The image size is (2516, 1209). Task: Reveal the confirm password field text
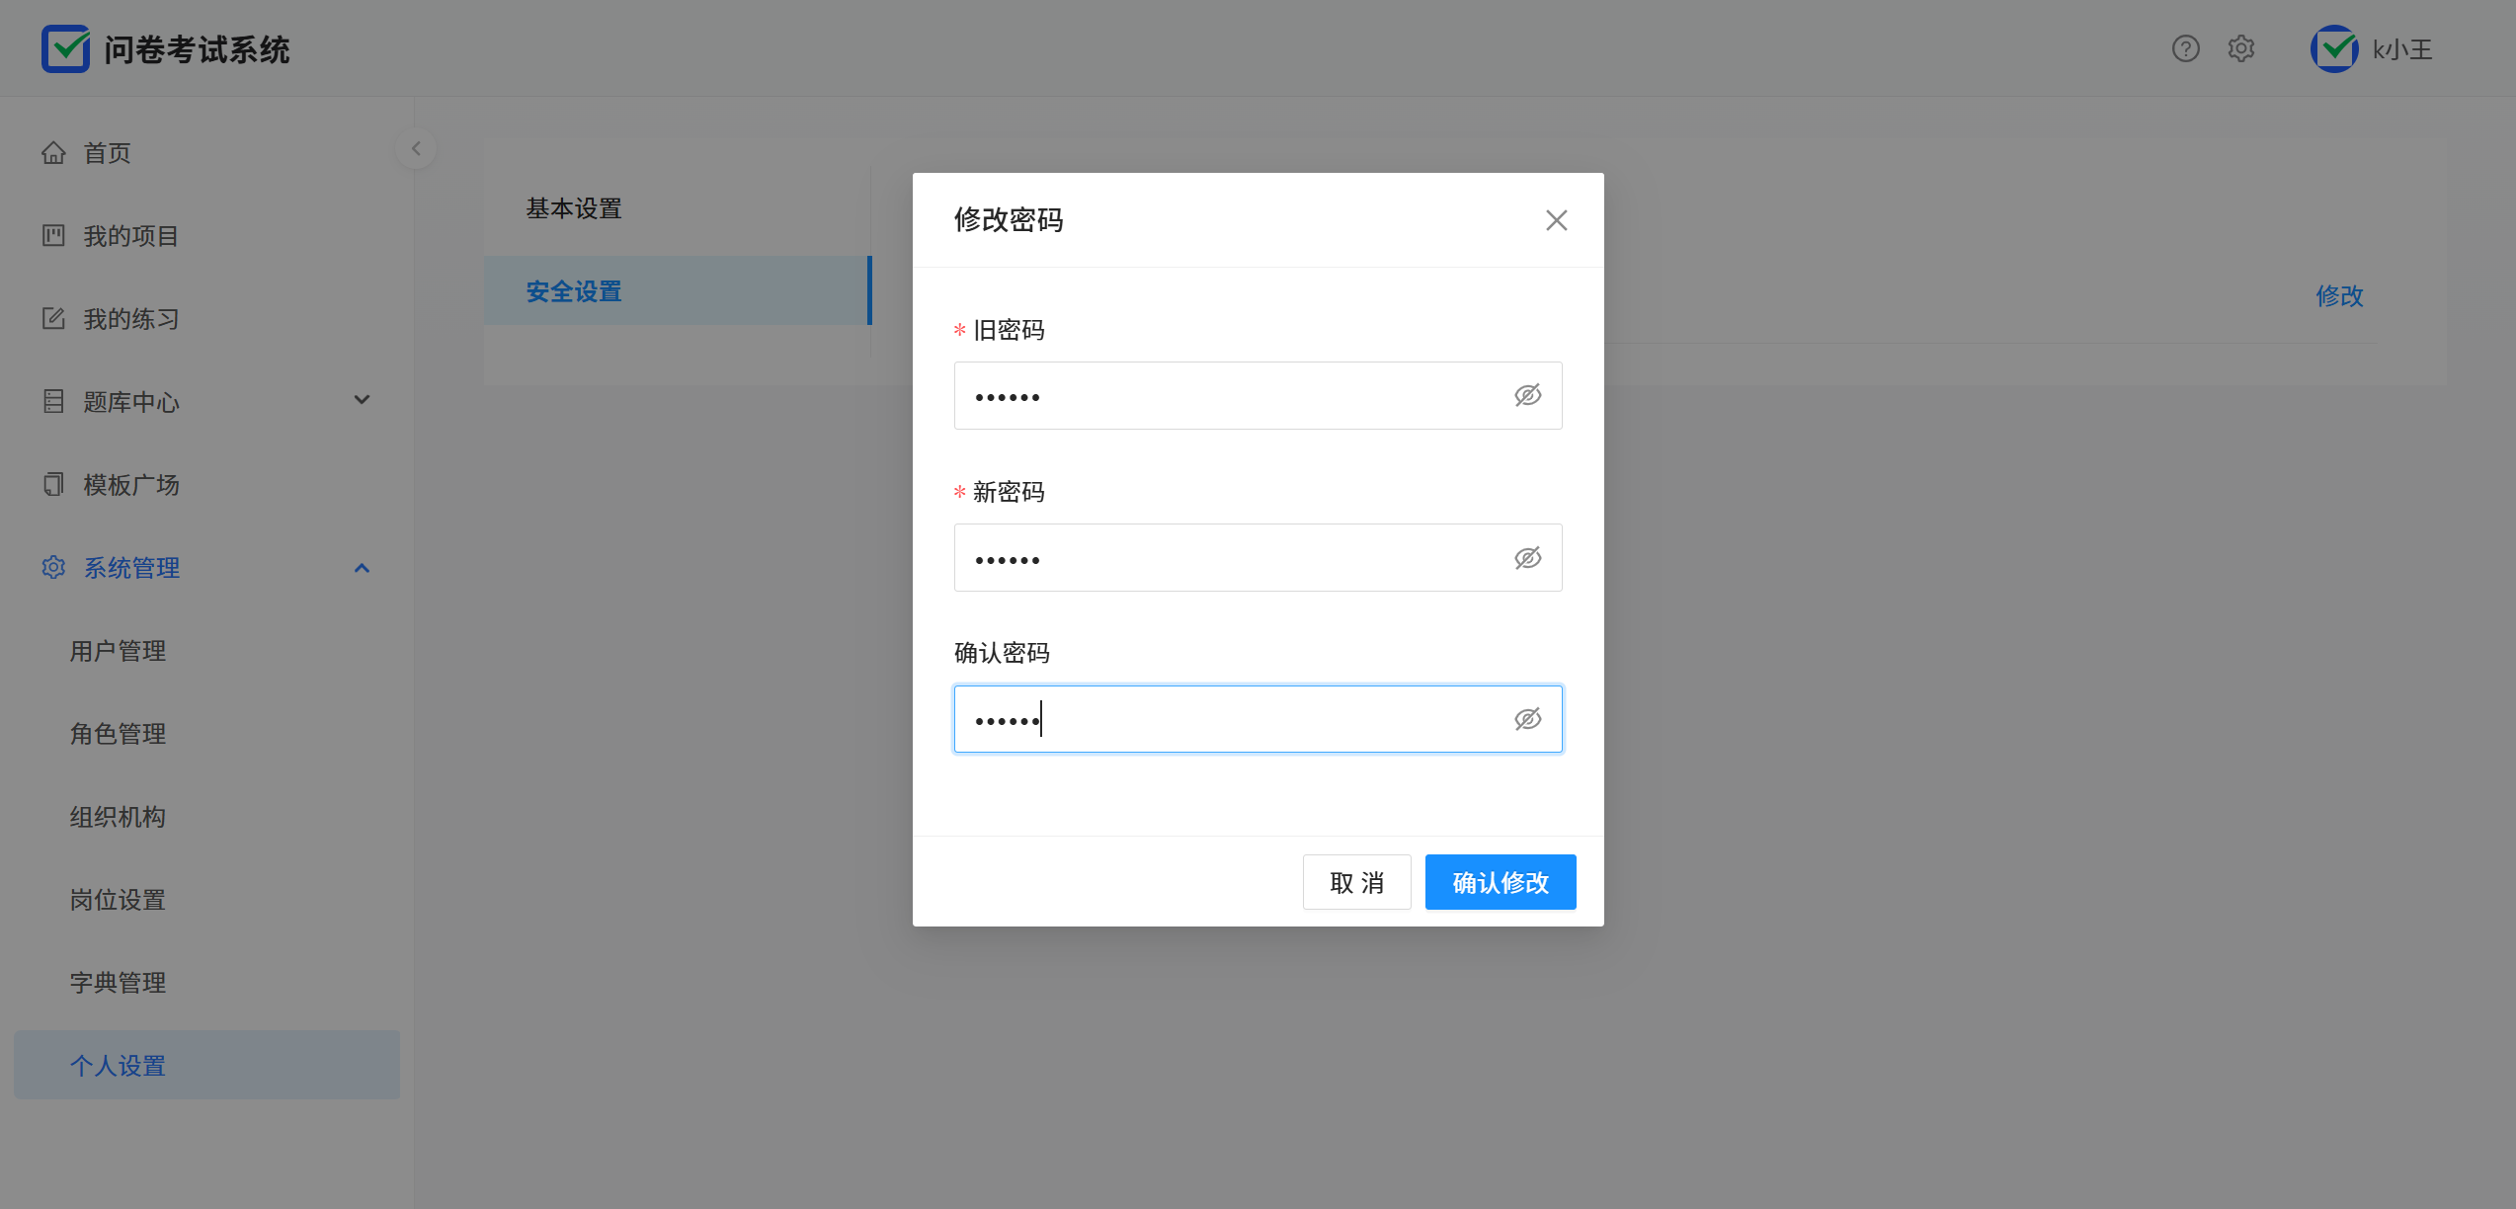click(1527, 719)
